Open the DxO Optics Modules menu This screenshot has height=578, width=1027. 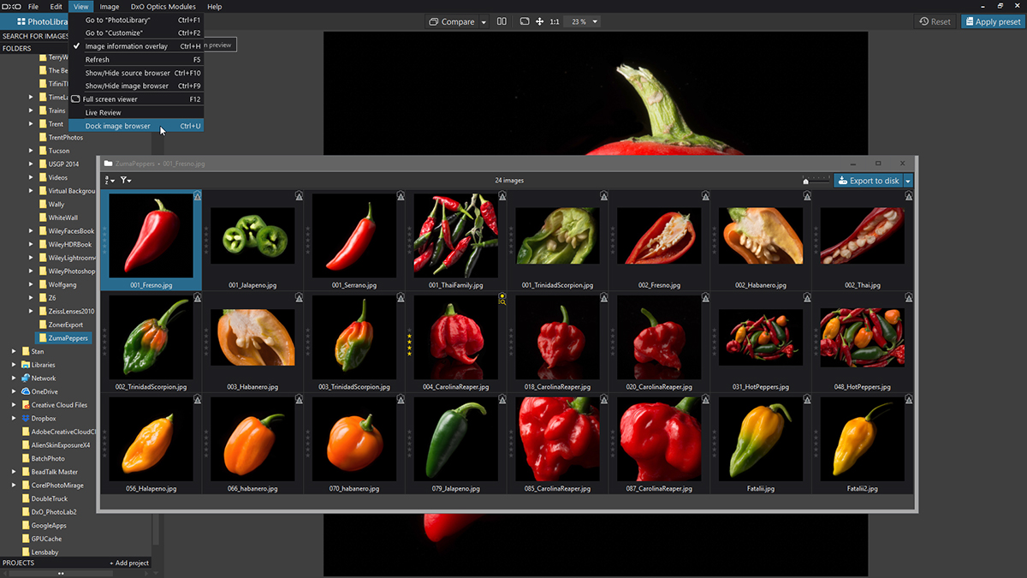[164, 6]
